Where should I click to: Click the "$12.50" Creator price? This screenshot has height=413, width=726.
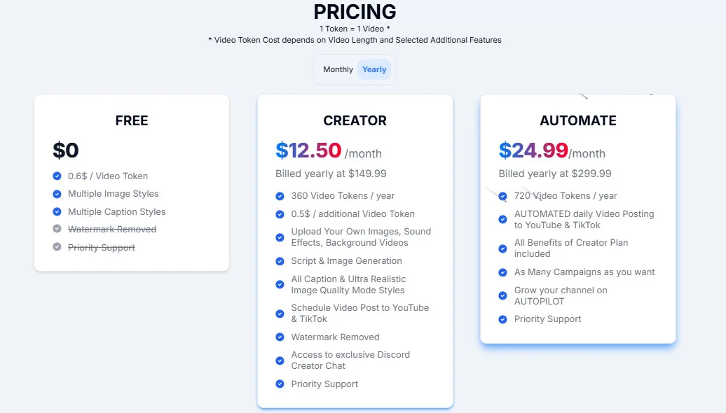[309, 152]
